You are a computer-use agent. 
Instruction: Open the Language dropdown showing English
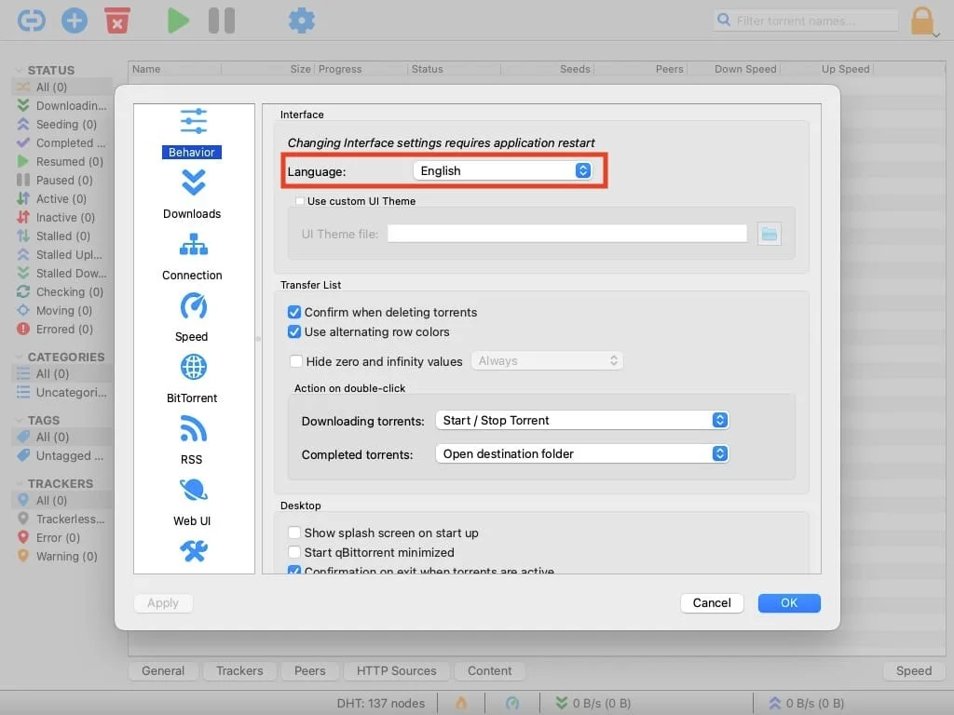[x=502, y=171]
